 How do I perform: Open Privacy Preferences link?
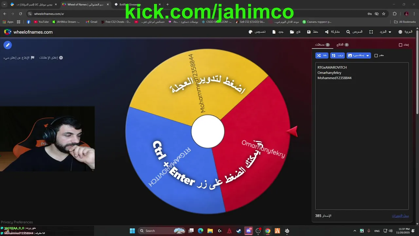click(x=17, y=222)
